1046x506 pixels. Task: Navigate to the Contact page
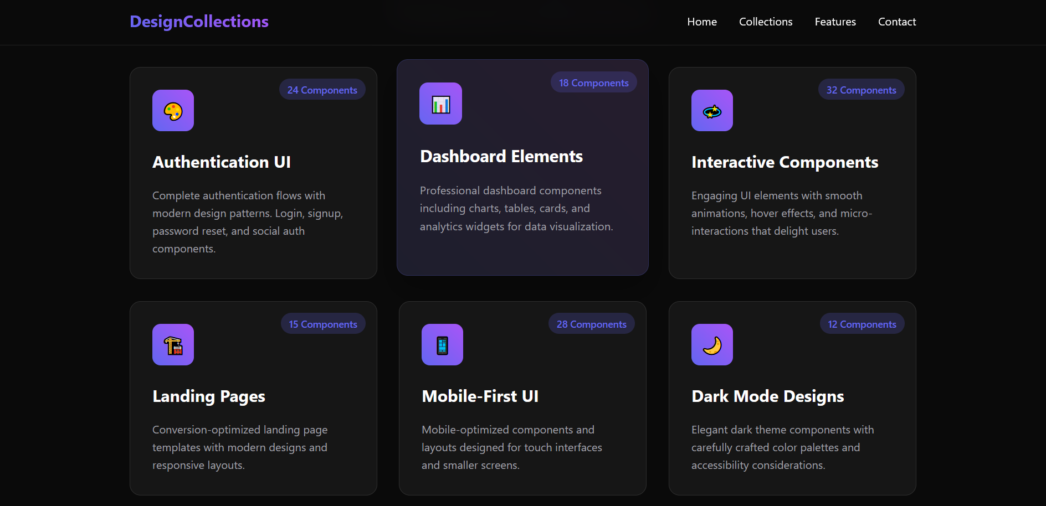pyautogui.click(x=896, y=22)
